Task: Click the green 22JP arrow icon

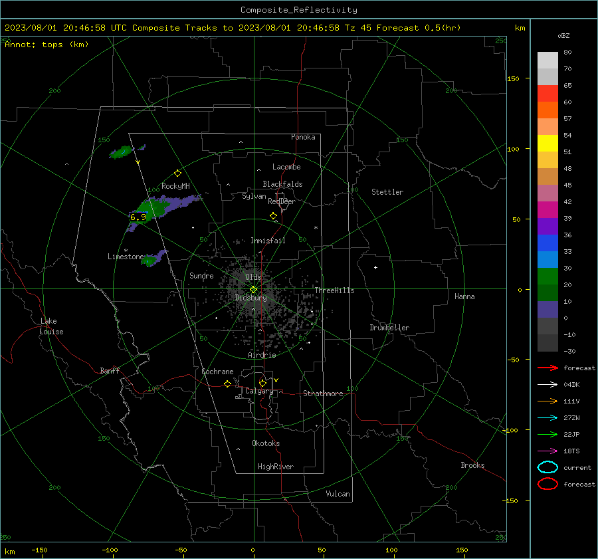Action: coord(548,434)
